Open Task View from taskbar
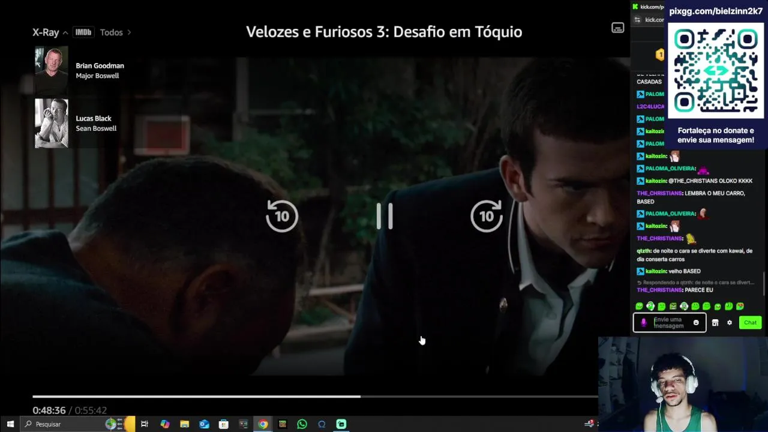 (x=145, y=424)
